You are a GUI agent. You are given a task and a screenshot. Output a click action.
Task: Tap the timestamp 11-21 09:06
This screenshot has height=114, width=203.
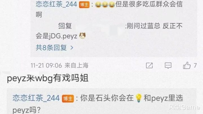coord(46,65)
